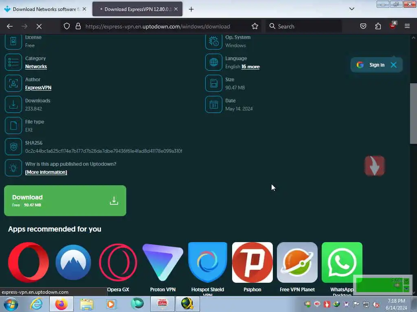Viewport: 417px width, 312px height.
Task: Click the Fast Video taskbar icon
Action: pos(162,304)
